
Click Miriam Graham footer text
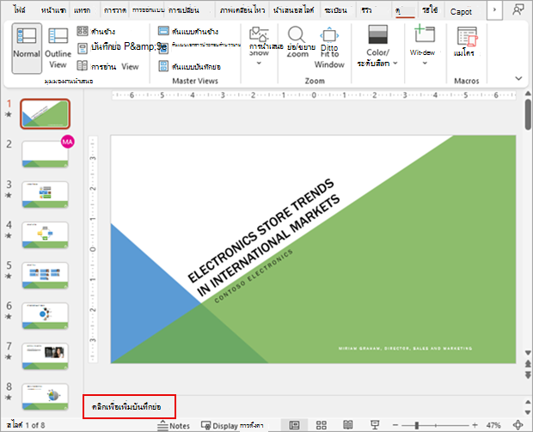point(405,349)
